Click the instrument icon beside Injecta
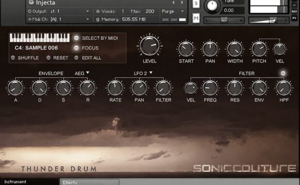 click(31, 2)
